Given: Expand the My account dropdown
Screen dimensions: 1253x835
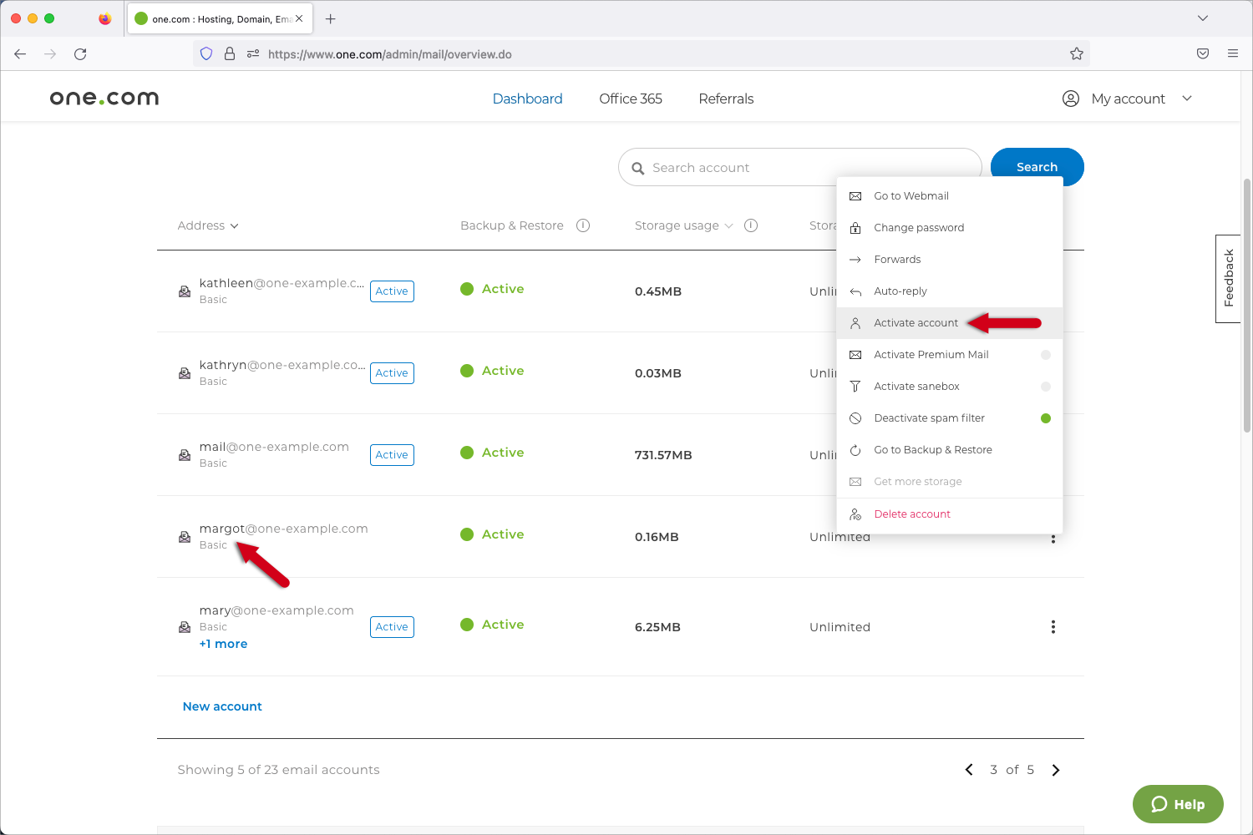Looking at the screenshot, I should coord(1128,99).
